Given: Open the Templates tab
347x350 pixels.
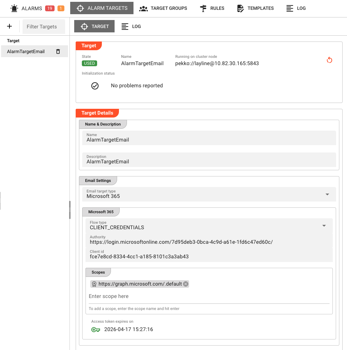Looking at the screenshot, I should 255,8.
